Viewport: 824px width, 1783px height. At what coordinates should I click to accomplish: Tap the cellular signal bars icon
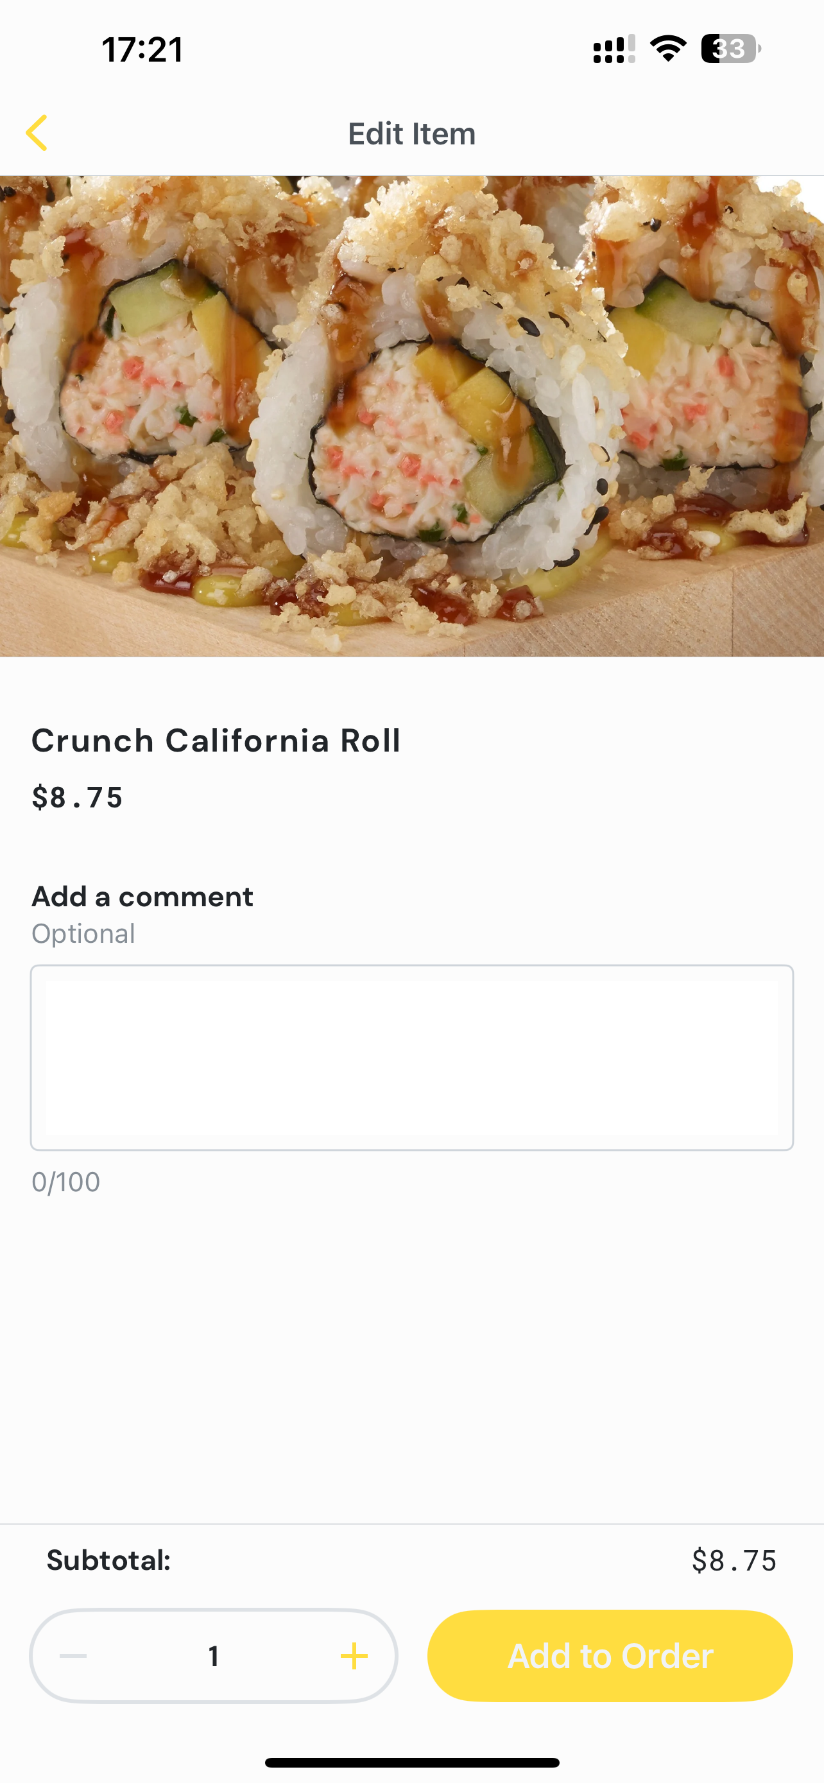[x=614, y=49]
